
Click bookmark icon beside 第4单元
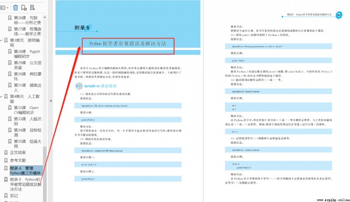[6, 96]
